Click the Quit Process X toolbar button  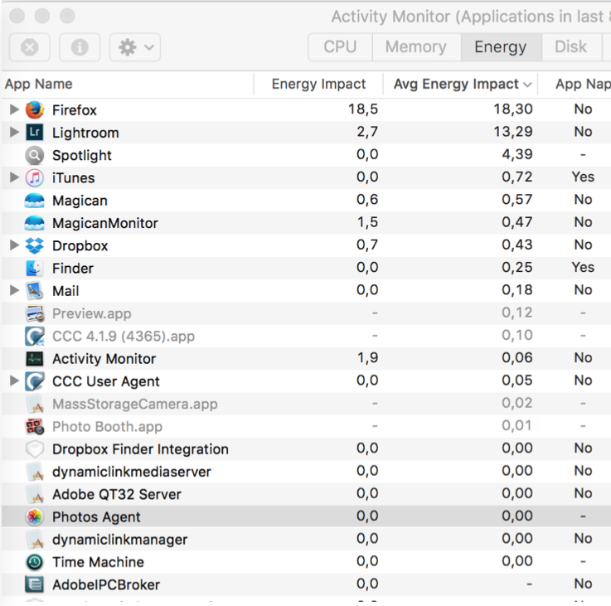coord(29,47)
